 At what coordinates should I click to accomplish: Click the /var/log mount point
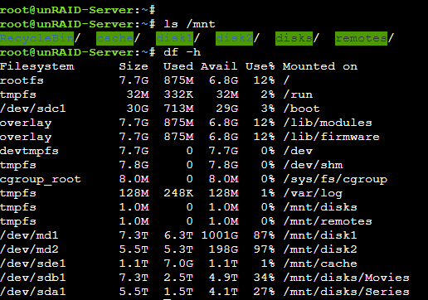pos(313,193)
